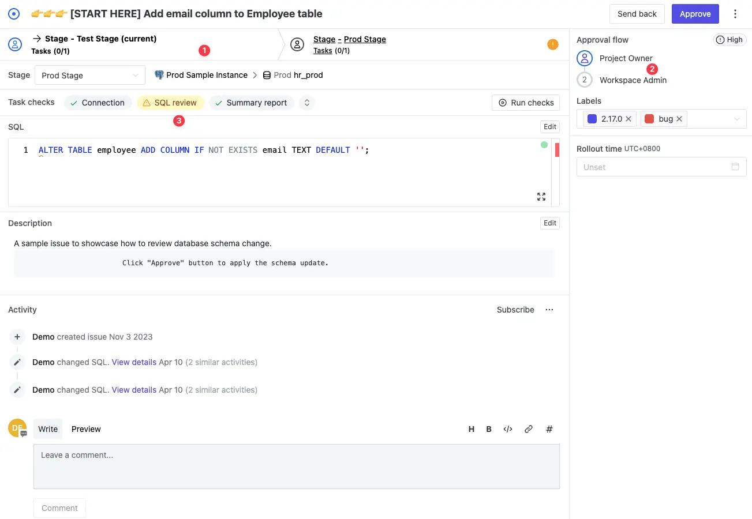Insert code block using the code icon
This screenshot has width=752, height=519.
click(508, 429)
